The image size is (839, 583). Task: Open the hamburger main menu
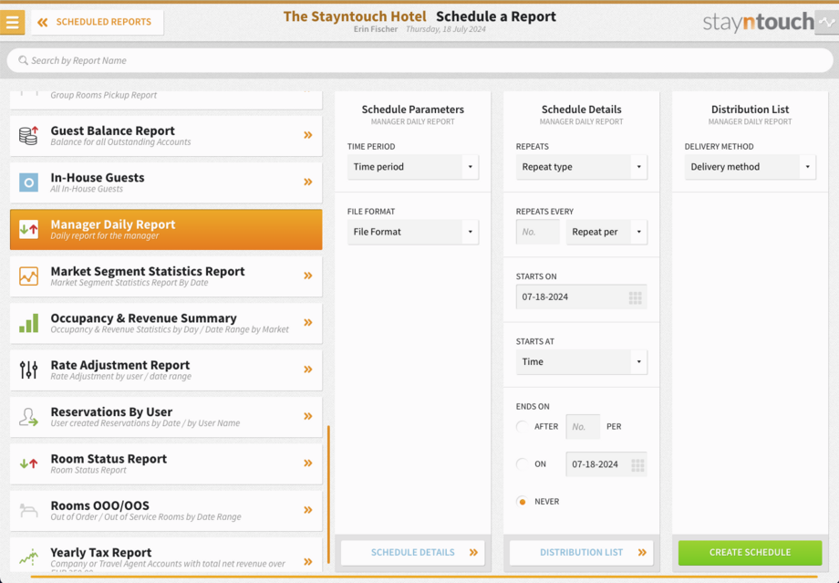[12, 23]
